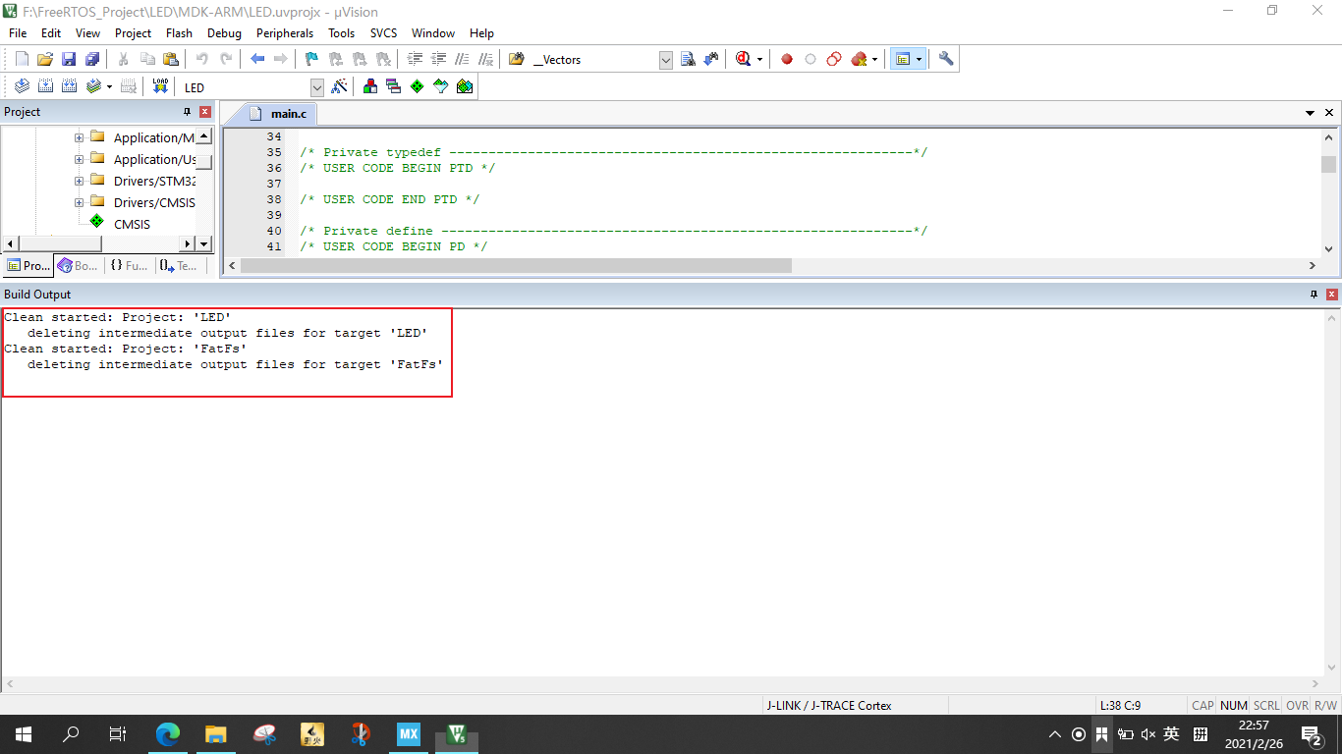
Task: Click Find in Files icon
Action: pos(517,59)
